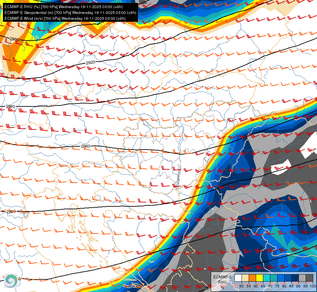Select the navy 85-90 legend swatch

(x=295, y=278)
